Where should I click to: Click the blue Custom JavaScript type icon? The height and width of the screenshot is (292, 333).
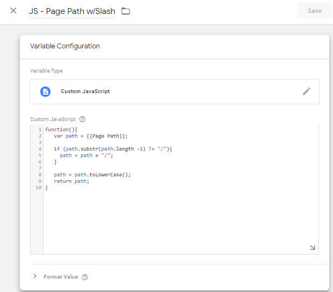click(46, 91)
